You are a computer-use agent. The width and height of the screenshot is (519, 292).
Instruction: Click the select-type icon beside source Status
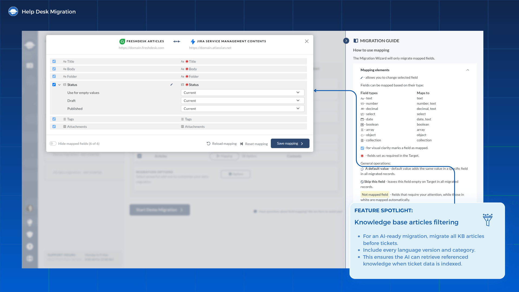[65, 85]
